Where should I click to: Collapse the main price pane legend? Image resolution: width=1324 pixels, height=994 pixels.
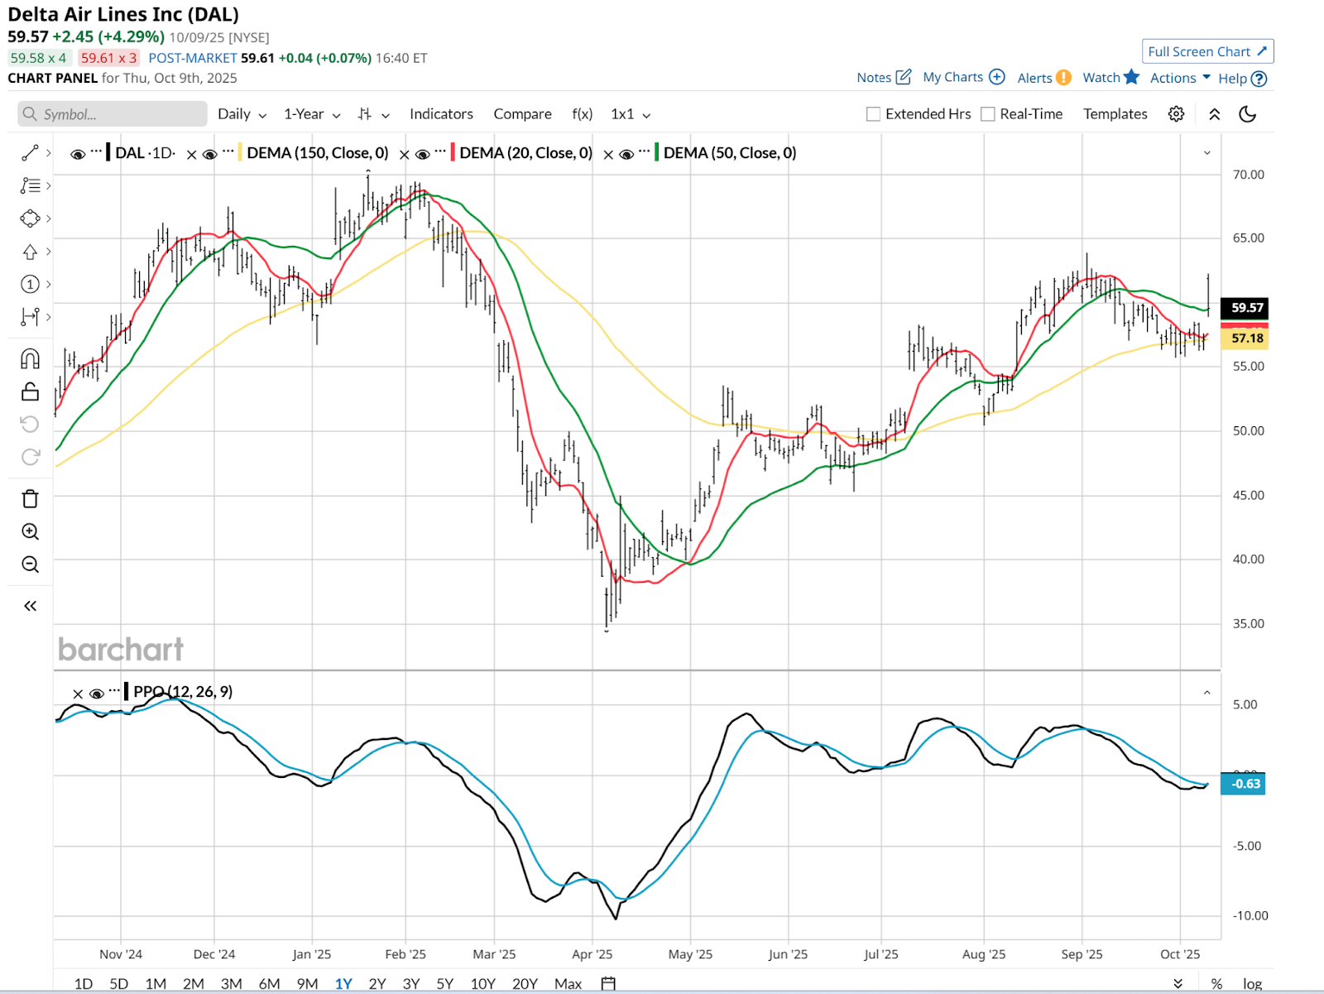[1206, 153]
